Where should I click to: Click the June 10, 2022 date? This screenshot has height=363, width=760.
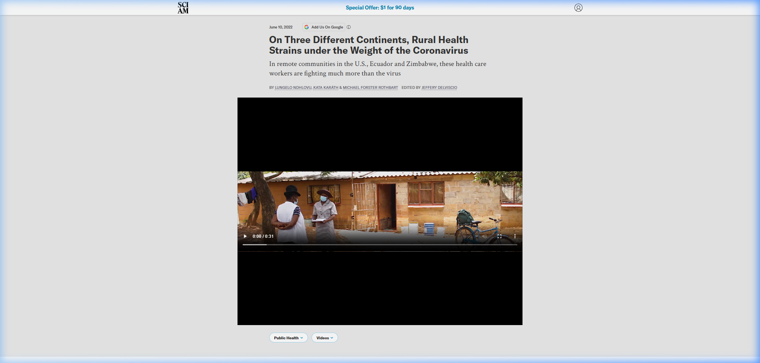(x=281, y=27)
